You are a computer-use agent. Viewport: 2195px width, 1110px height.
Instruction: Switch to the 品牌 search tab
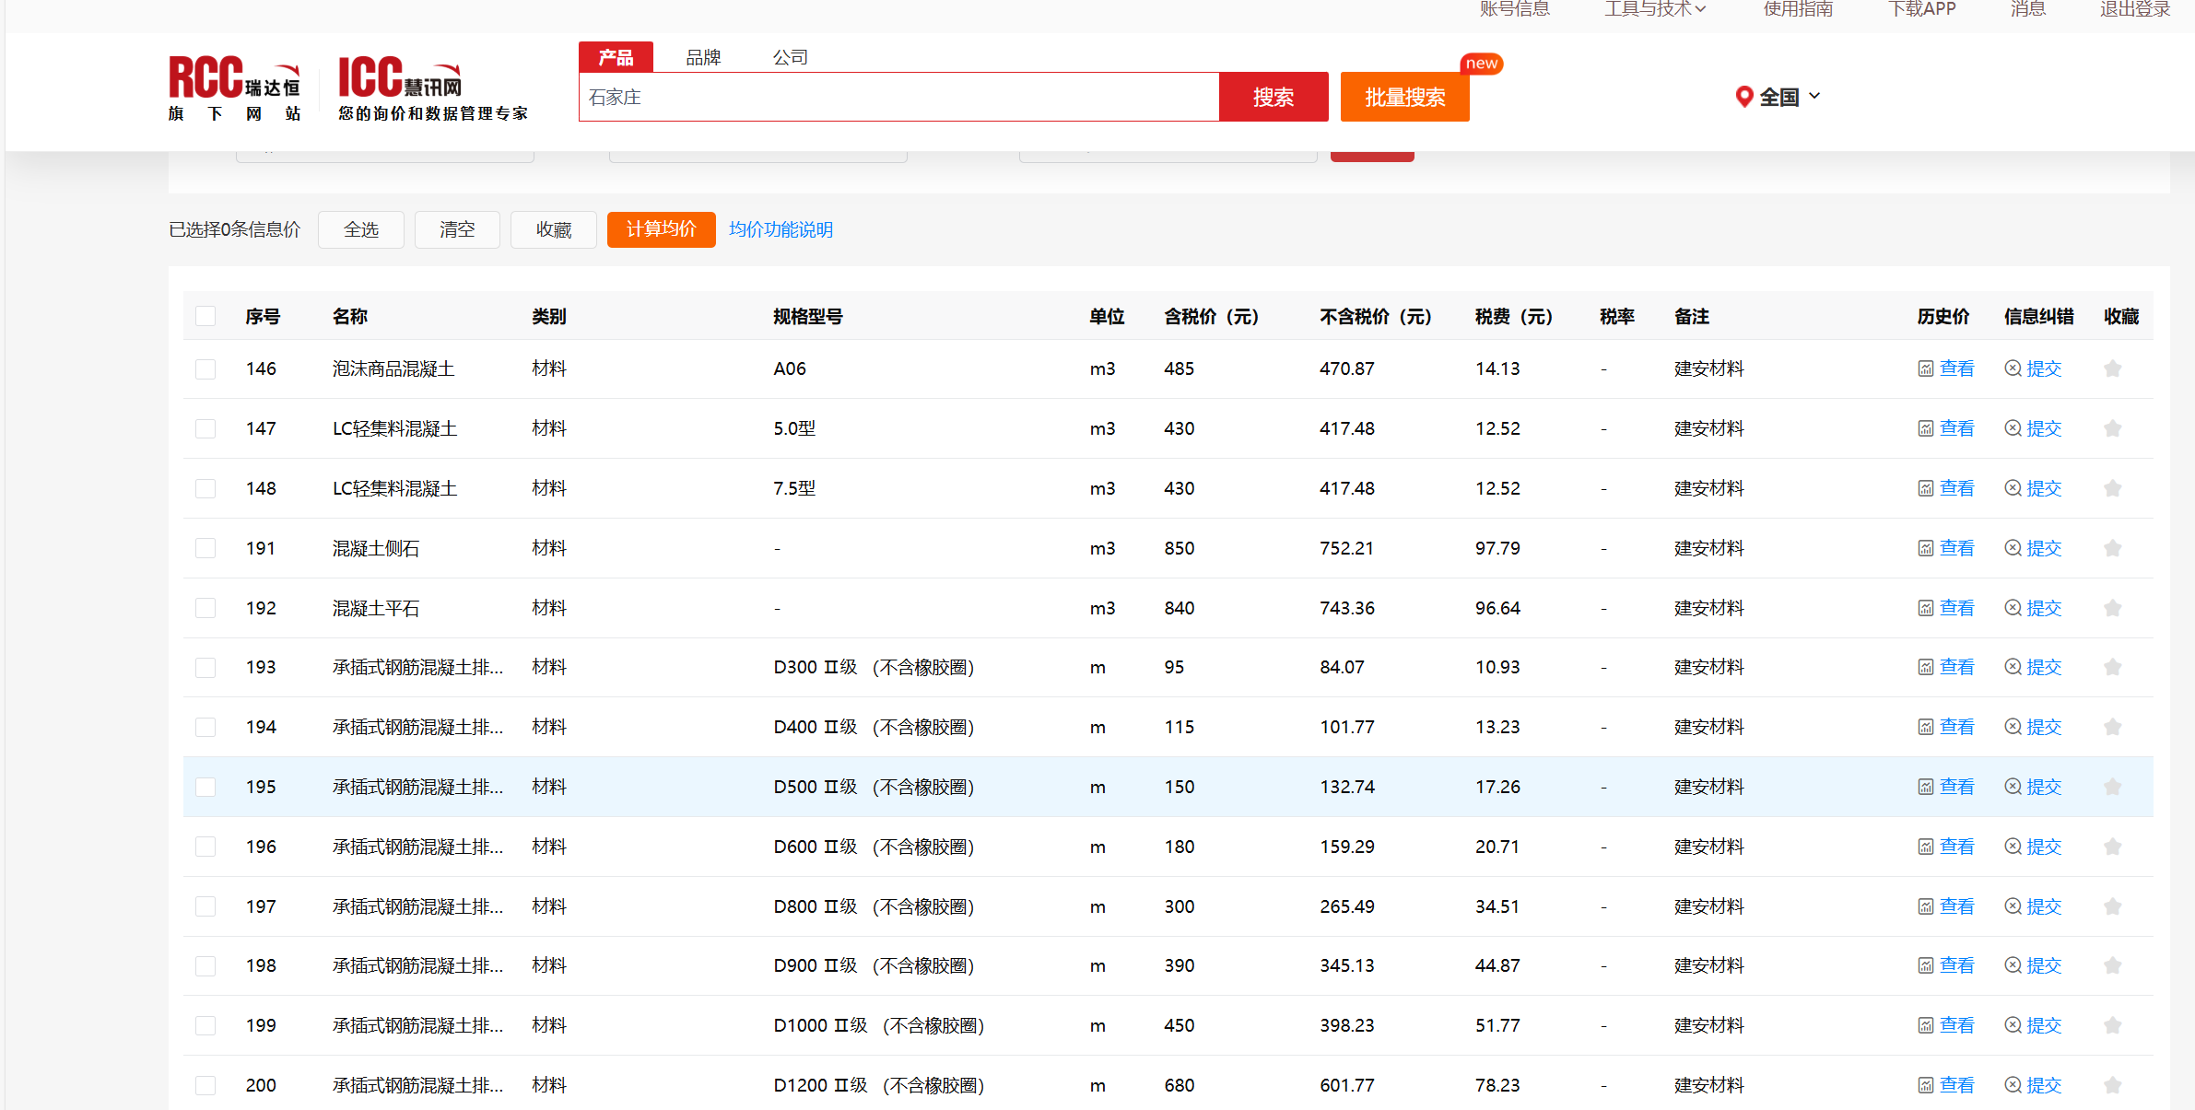[702, 57]
